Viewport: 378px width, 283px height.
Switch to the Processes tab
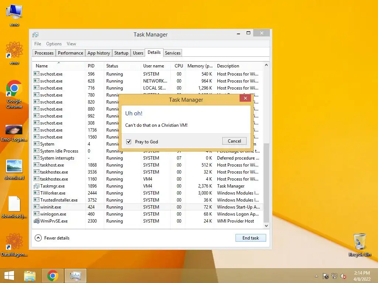[x=44, y=53]
